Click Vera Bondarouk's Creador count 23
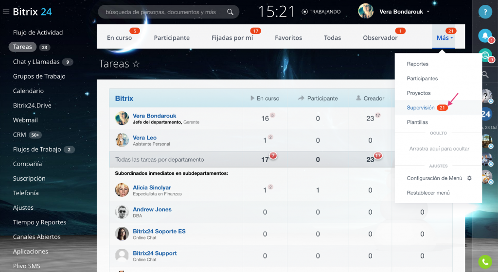498x272 pixels. (x=370, y=119)
